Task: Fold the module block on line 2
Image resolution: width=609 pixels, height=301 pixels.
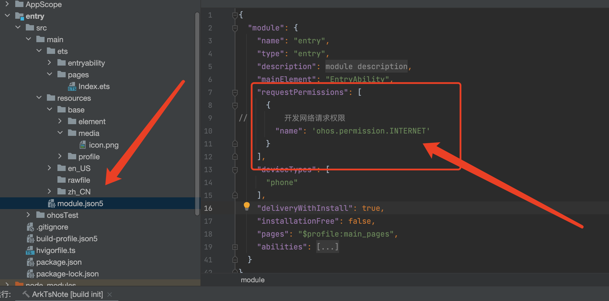Action: (x=235, y=28)
